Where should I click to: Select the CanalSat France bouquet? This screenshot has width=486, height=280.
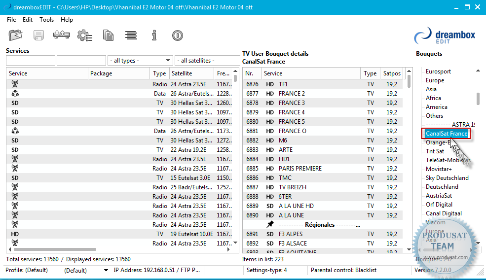pos(447,134)
